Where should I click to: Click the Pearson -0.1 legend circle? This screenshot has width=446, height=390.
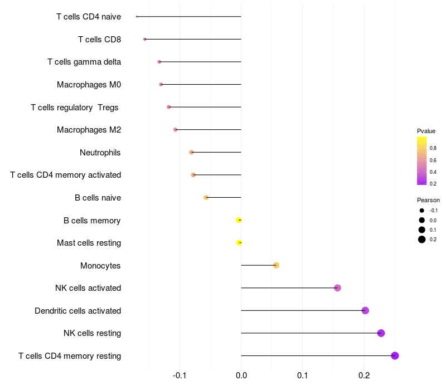[422, 211]
